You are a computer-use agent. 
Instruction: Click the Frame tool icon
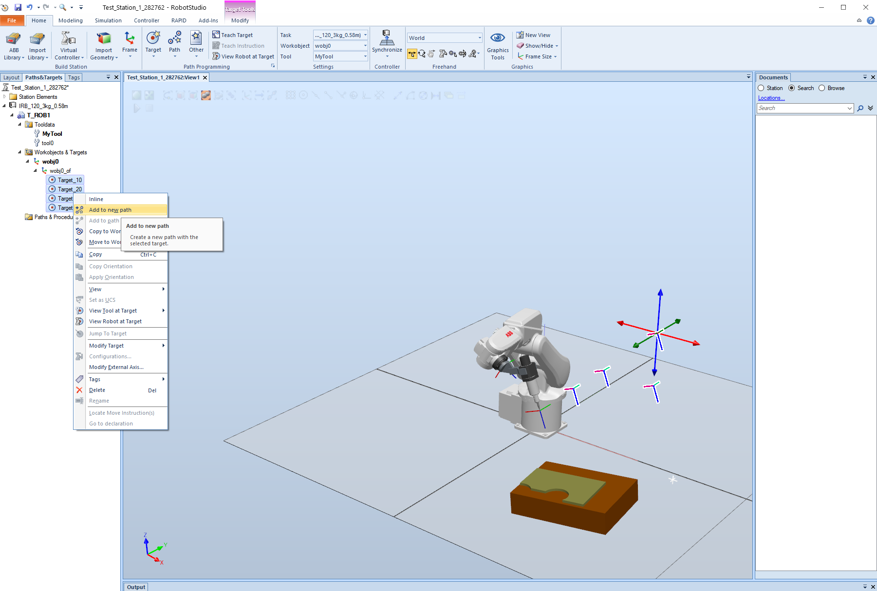click(130, 39)
